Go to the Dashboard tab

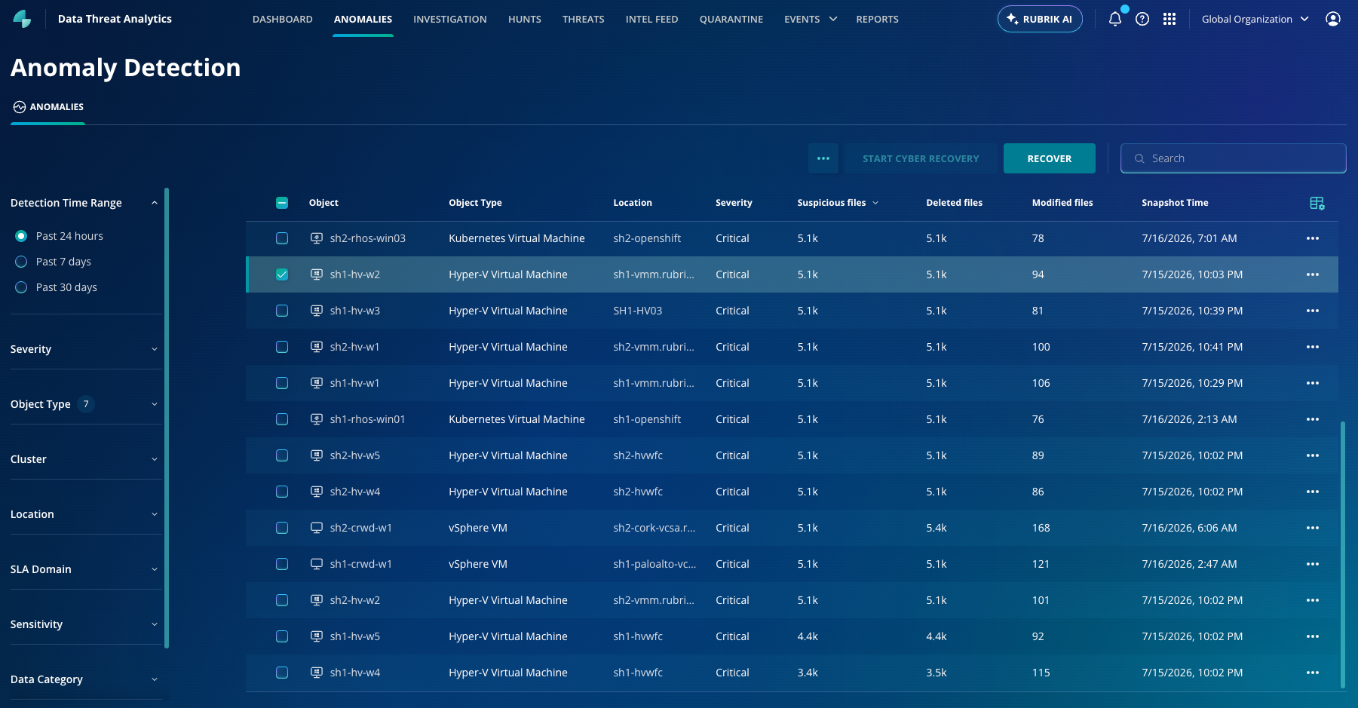(x=283, y=19)
